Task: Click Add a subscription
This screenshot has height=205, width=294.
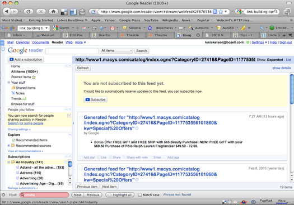Action: pos(26,59)
